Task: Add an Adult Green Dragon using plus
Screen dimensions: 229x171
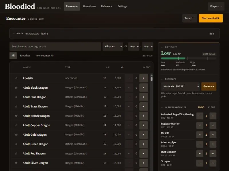Action: 144,144
